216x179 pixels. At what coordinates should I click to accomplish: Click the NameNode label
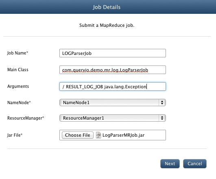pos(19,103)
